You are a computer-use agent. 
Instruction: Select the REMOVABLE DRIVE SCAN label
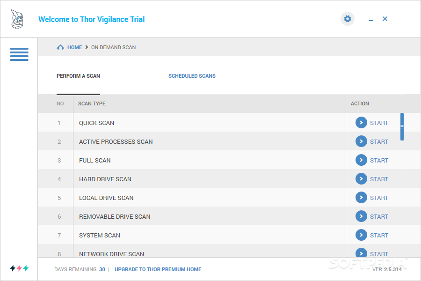point(115,217)
